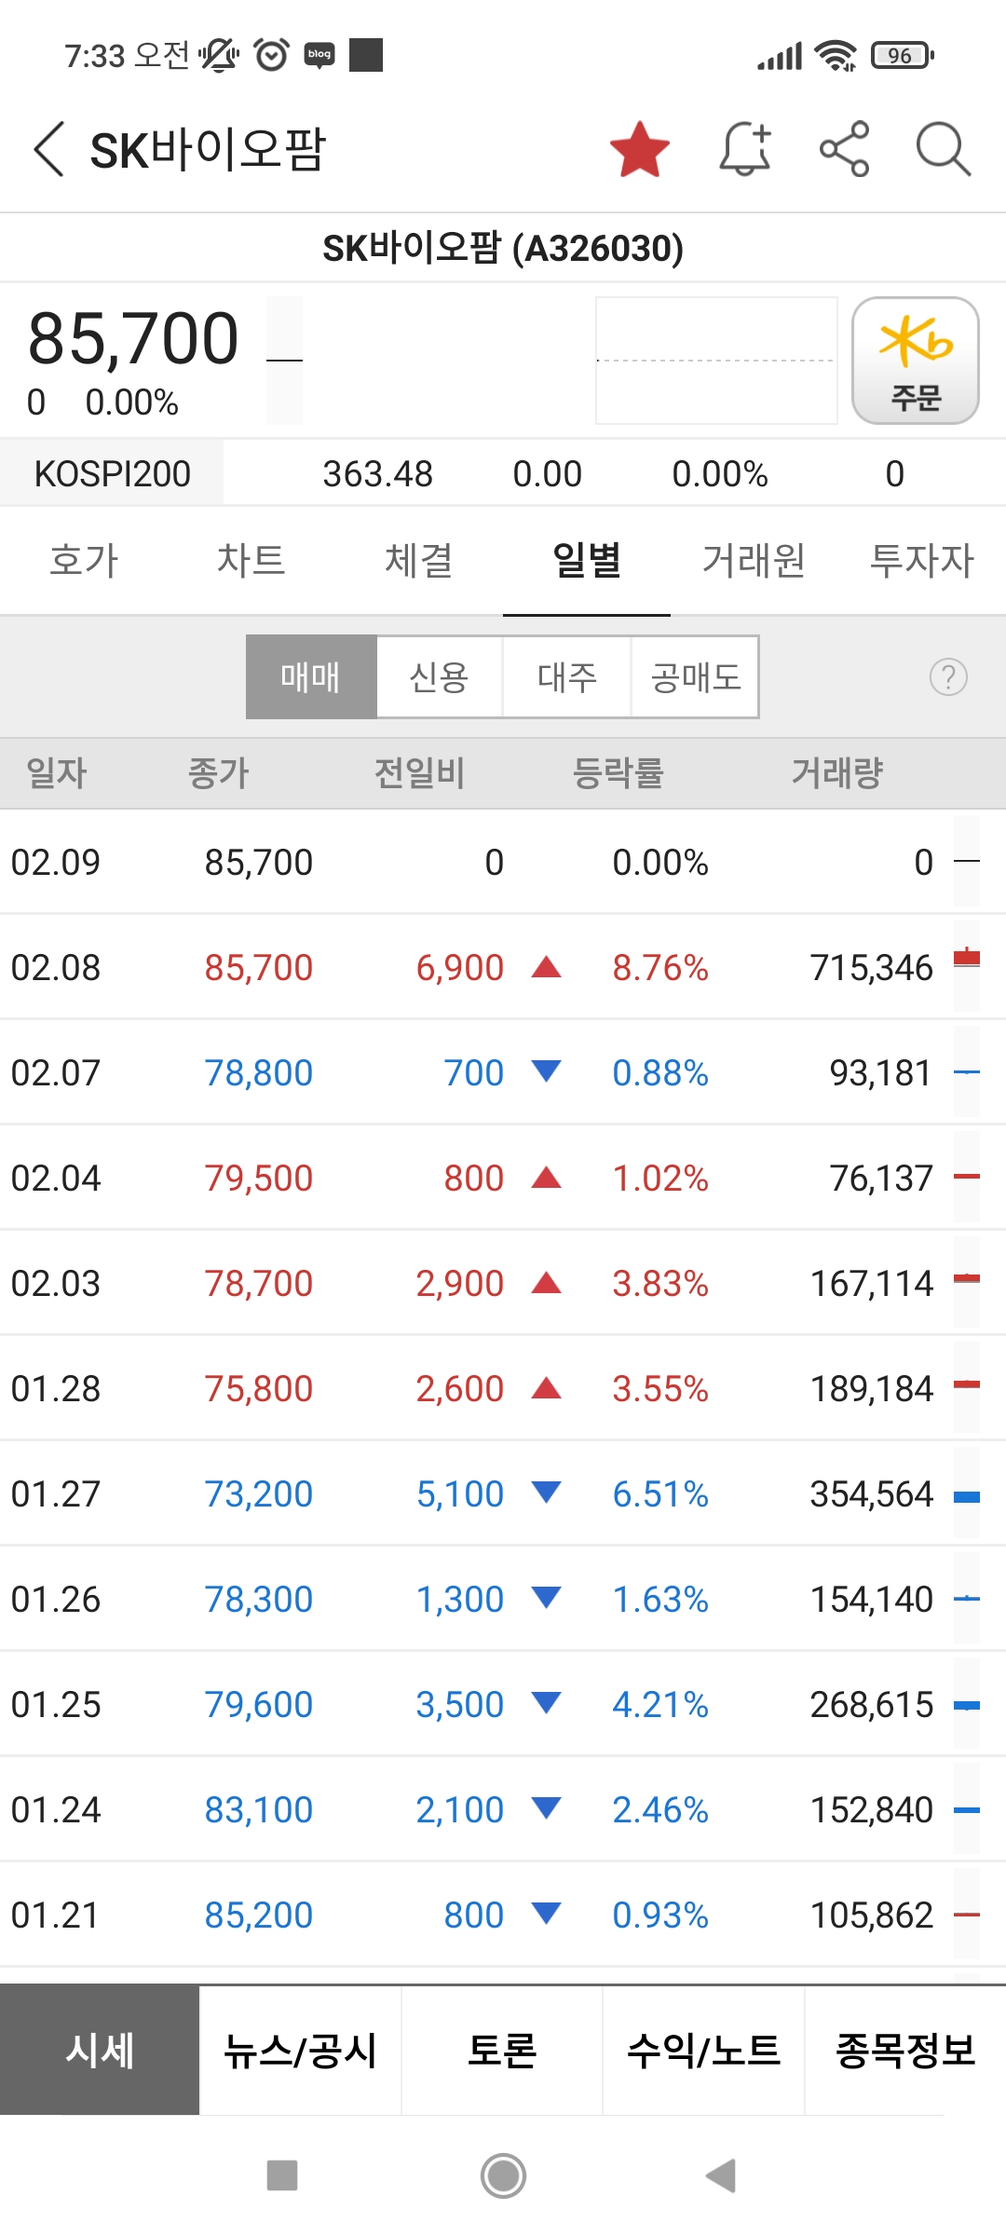Image resolution: width=1006 pixels, height=2236 pixels.
Task: Select the 대주 segment
Action: 567,677
